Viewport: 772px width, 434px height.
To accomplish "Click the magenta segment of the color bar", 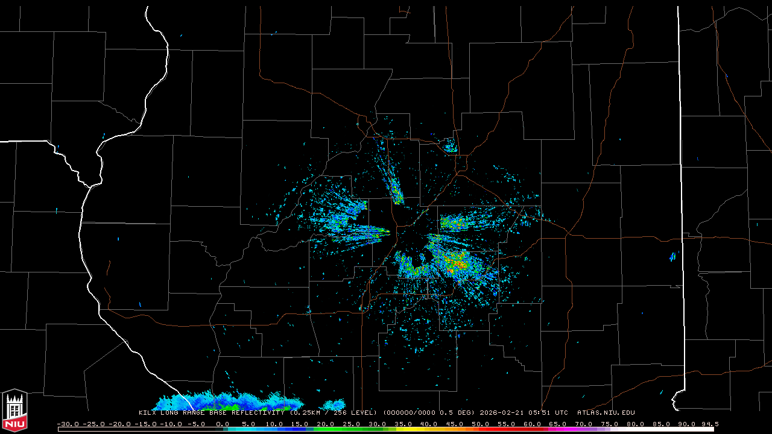I will tap(564, 429).
